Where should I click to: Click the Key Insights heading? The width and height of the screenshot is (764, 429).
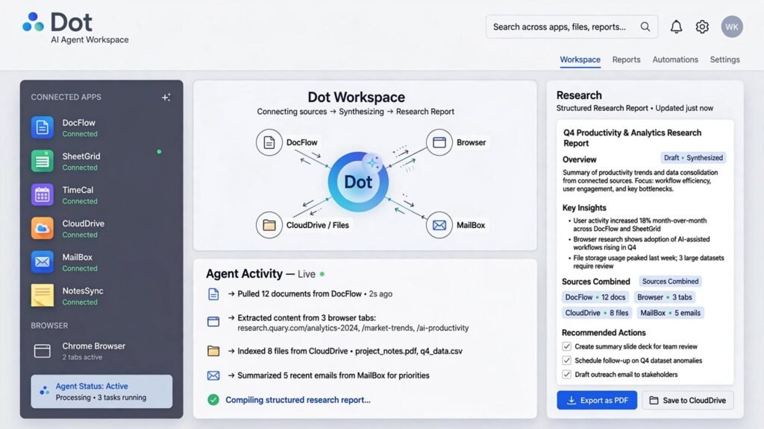tap(584, 208)
